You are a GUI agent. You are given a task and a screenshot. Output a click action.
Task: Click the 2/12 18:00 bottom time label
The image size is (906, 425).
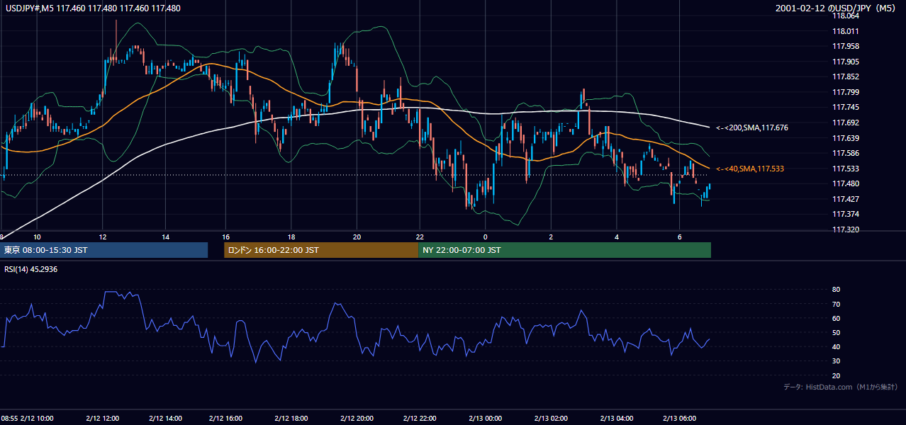[x=291, y=418]
